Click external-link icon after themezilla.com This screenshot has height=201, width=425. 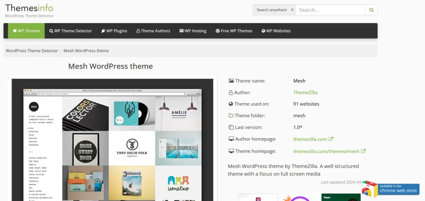(331, 139)
